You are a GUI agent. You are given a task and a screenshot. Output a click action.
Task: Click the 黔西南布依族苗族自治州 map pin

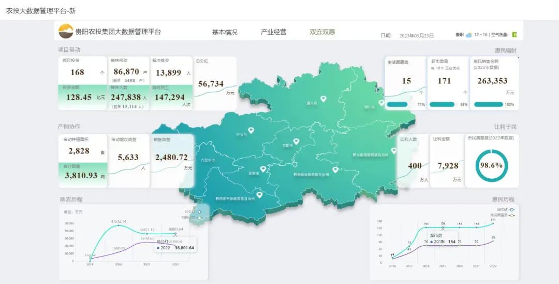[259, 195]
